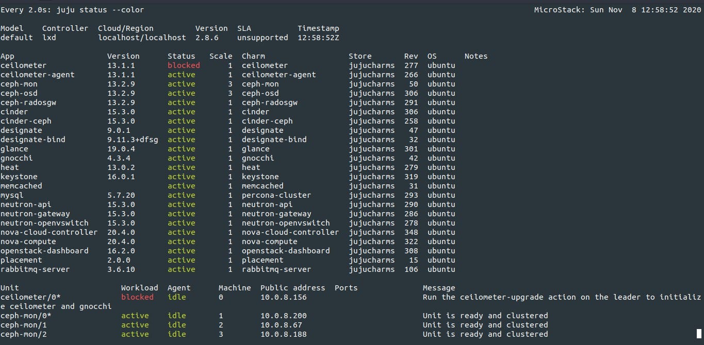Select version '9.11.3+dfsg' of designate-bind
Viewport: 704px width, 345px height.
pos(133,140)
